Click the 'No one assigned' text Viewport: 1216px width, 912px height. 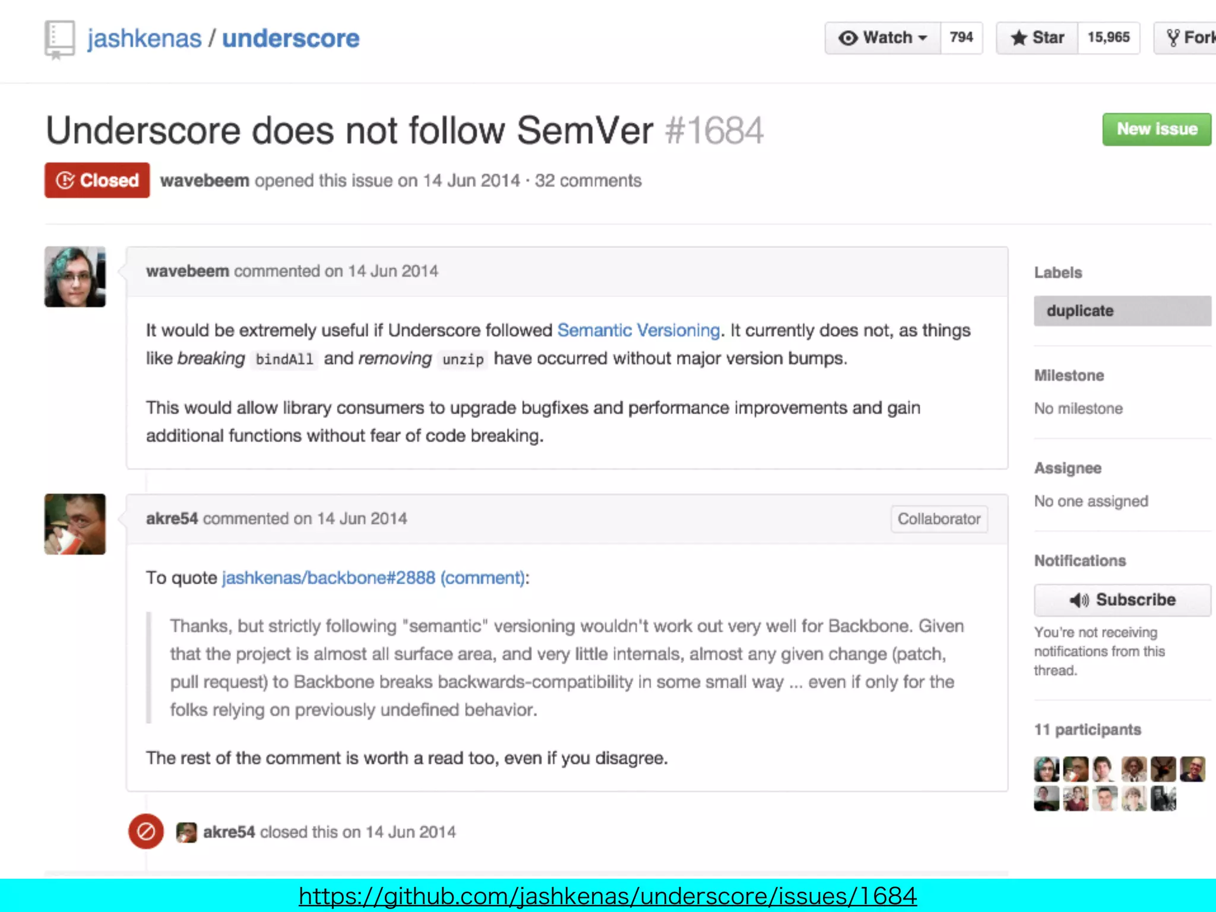click(1091, 501)
